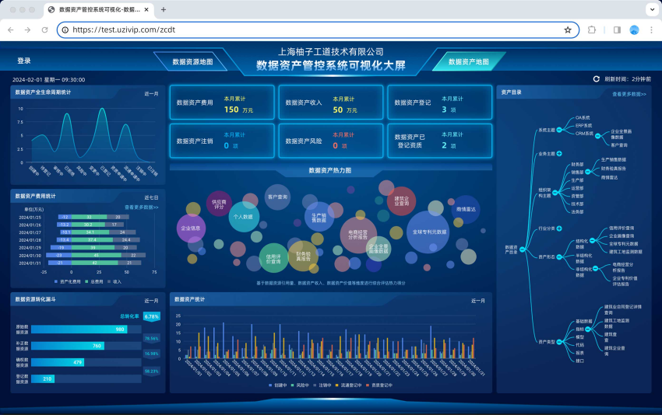This screenshot has width=662, height=415.
Task: Switch to the 数据资产地图 tab
Action: 468,61
